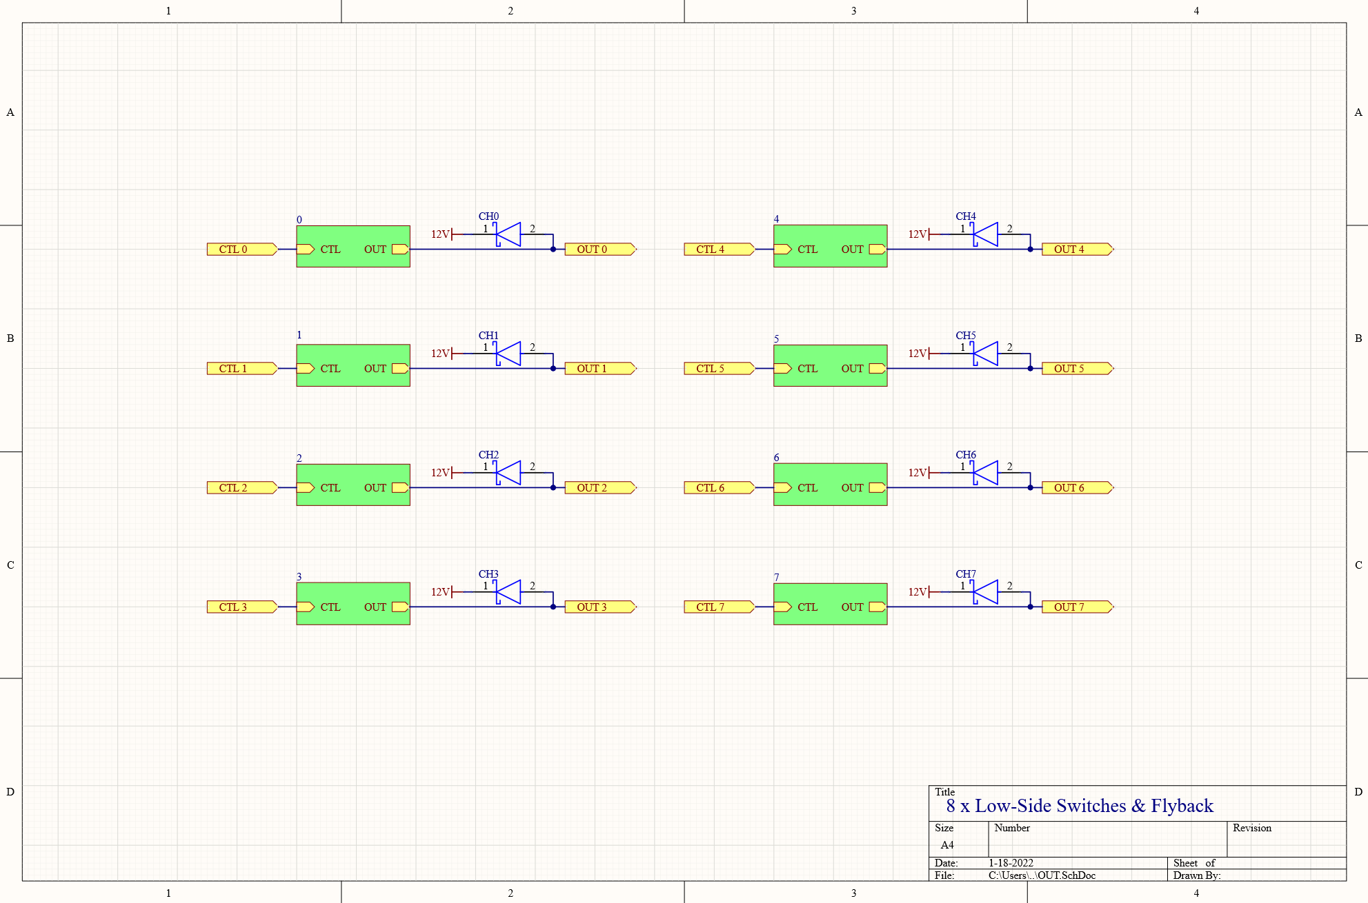Image resolution: width=1368 pixels, height=903 pixels.
Task: Select the CH7 diode symbol
Action: pos(984,593)
